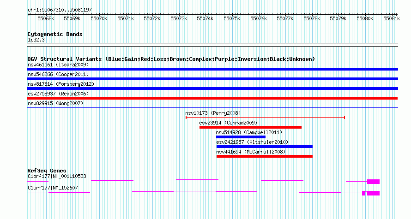Click the 55068k ruler tick label
411x219 pixels.
[46, 18]
